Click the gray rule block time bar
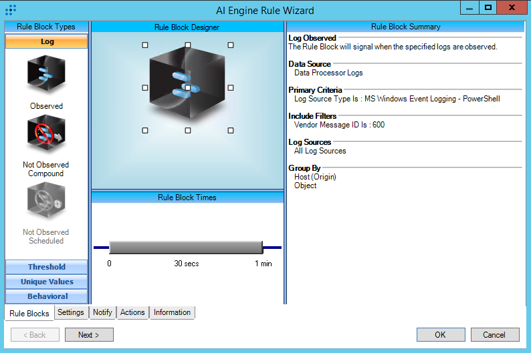Viewport: 531px width, 353px height. coord(185,248)
